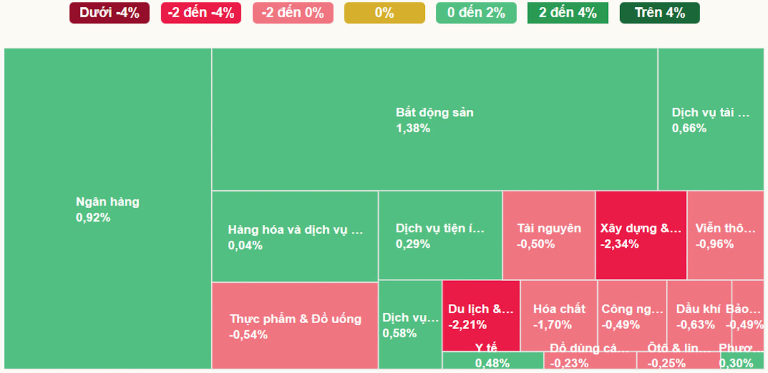Open the Du lịch -2,21% tile
This screenshot has width=768, height=373.
point(481,316)
